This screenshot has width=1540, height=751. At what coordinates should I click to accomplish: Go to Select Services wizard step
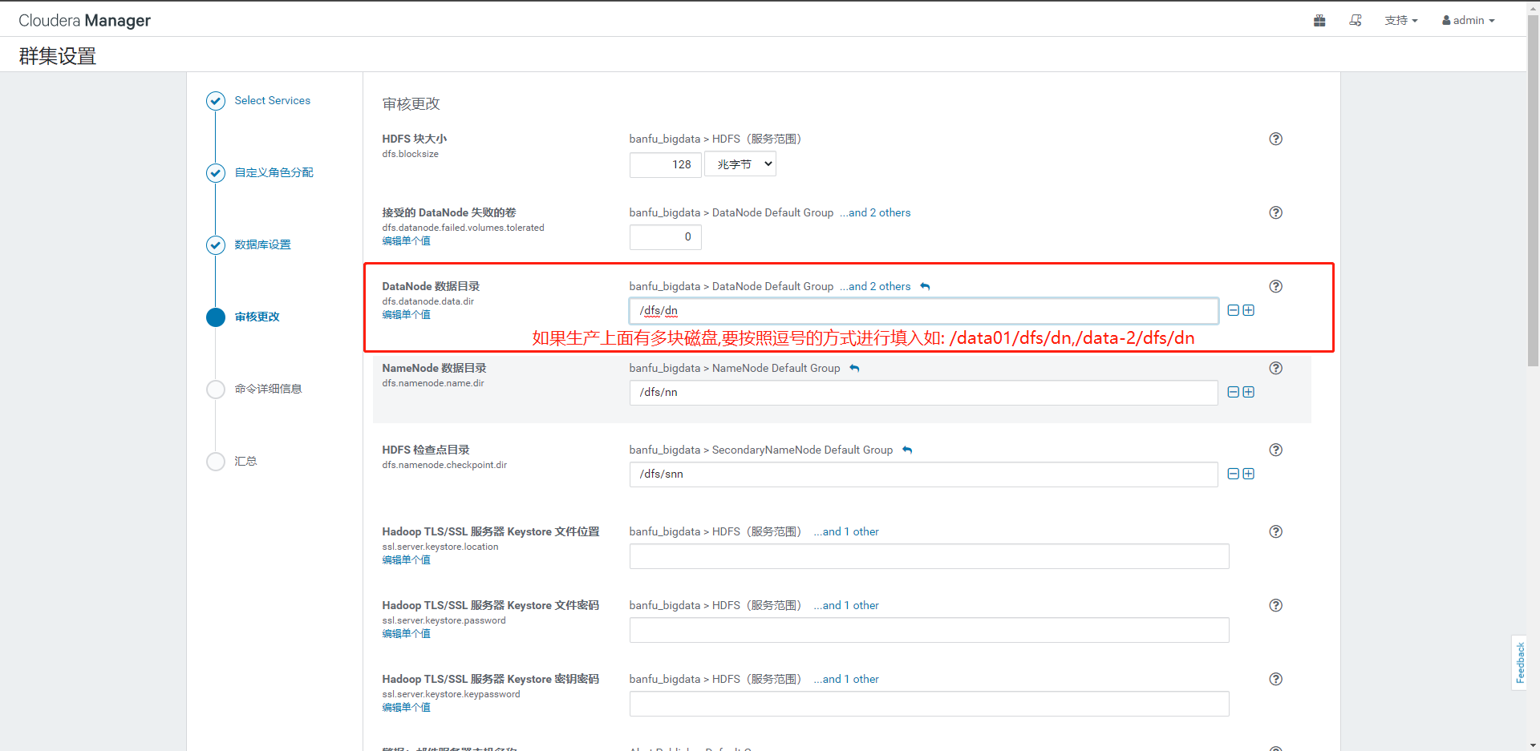[x=272, y=100]
